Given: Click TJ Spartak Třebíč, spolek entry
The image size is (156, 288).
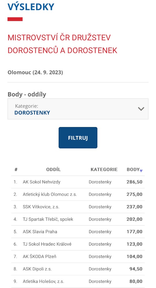Looking at the screenshot, I should pyautogui.click(x=48, y=219).
